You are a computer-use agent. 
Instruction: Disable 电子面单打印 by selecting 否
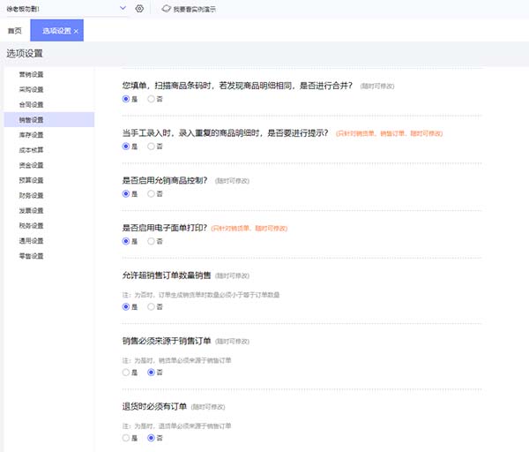pyautogui.click(x=152, y=241)
